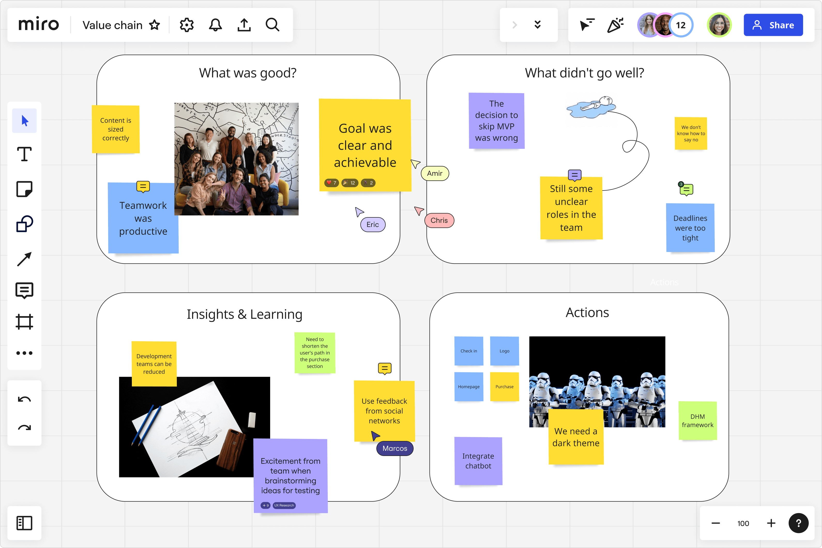Click the Redo arrow
Screen dimensions: 822x548
[x=24, y=428]
